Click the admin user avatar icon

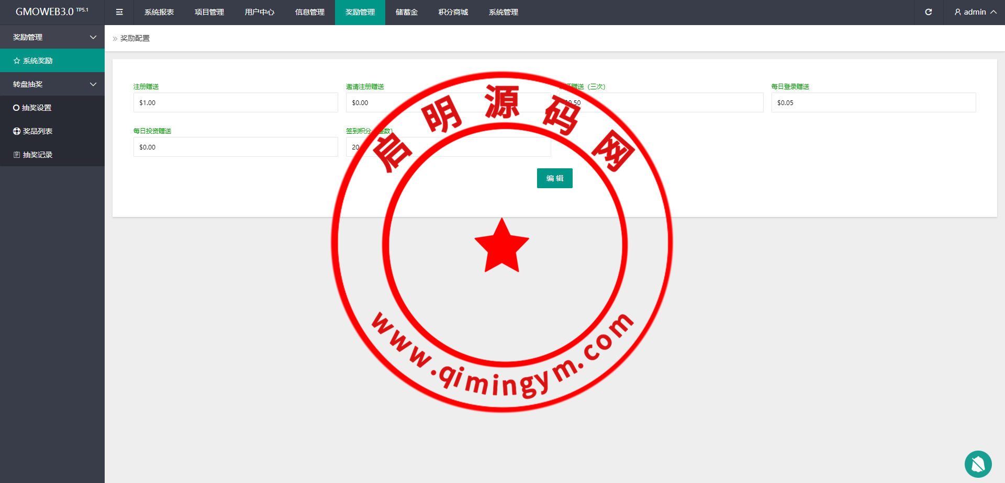tap(957, 12)
